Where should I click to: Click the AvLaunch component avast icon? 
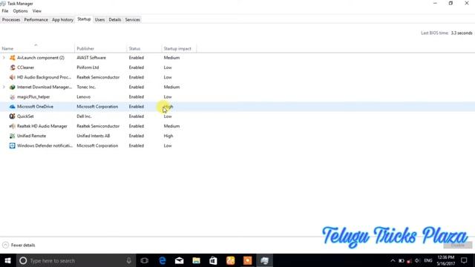coord(12,58)
